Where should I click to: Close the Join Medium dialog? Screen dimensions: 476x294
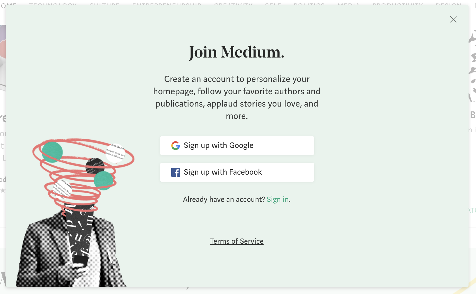(x=453, y=19)
